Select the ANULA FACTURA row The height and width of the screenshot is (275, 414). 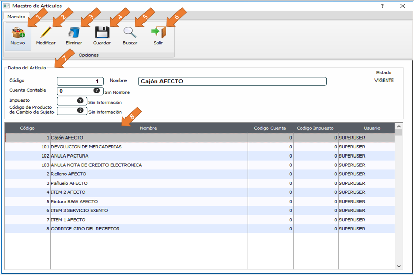click(200, 156)
